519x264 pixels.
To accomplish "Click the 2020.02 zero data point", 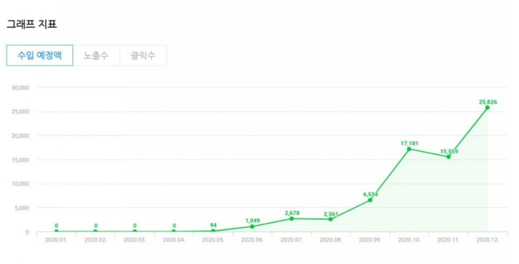I will 96,231.
